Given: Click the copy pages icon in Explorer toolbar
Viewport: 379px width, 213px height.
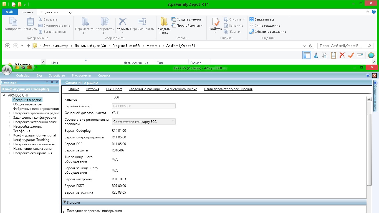Looking at the screenshot, I should click(x=325, y=55).
